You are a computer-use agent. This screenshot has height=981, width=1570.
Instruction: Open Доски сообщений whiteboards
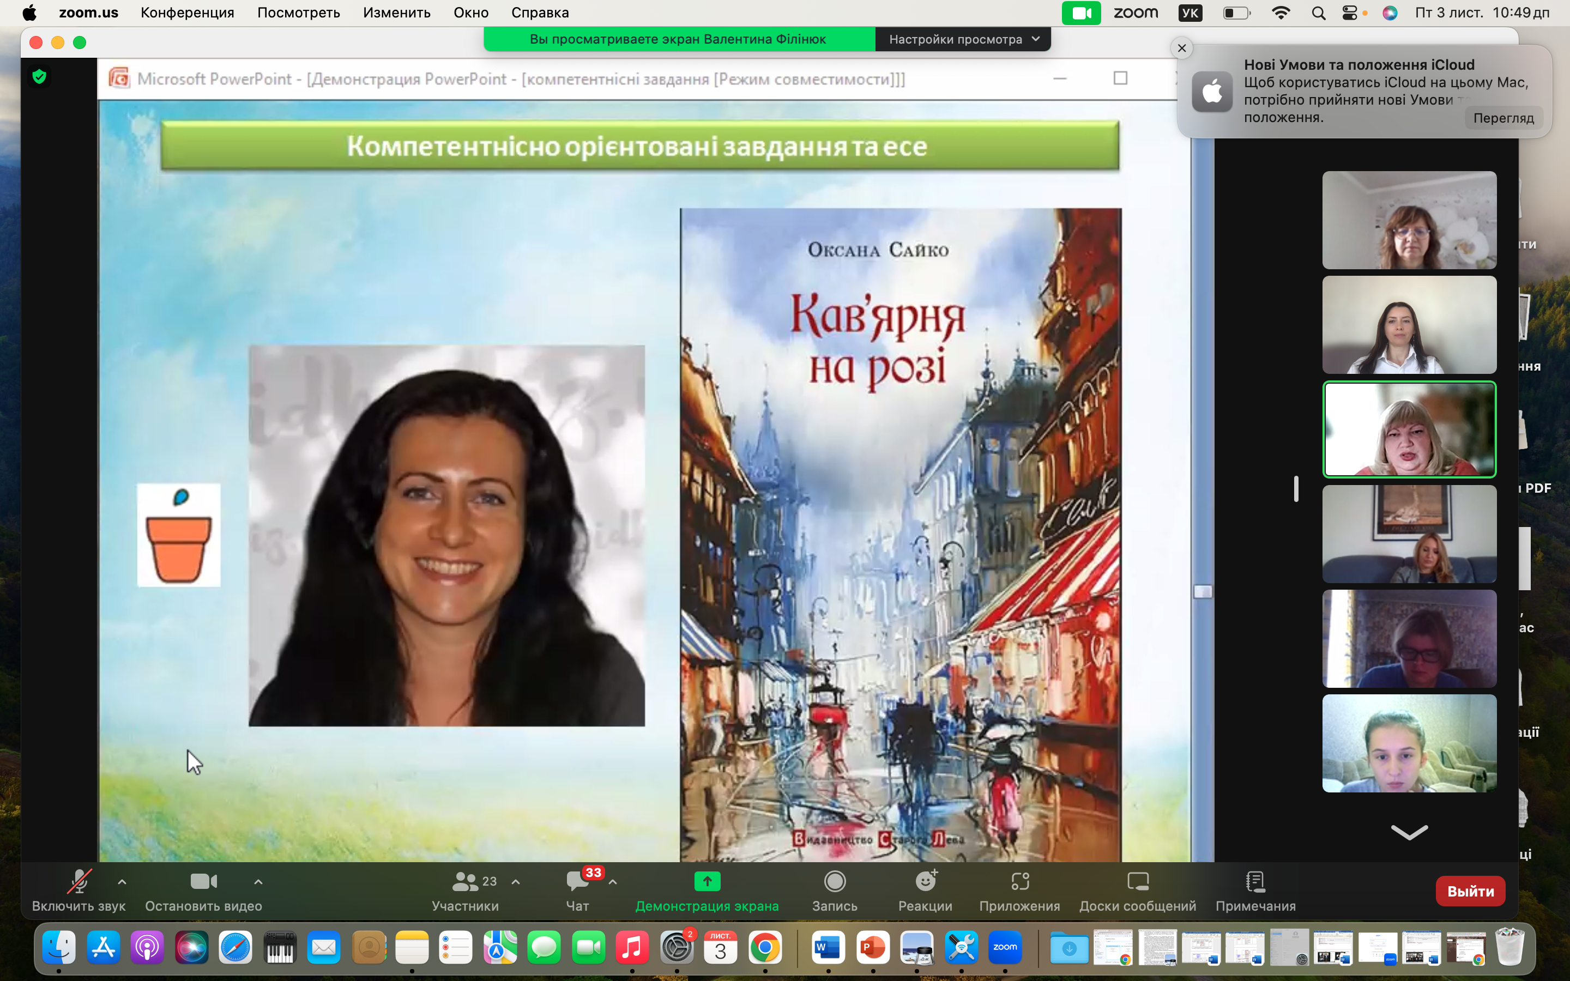tap(1137, 882)
